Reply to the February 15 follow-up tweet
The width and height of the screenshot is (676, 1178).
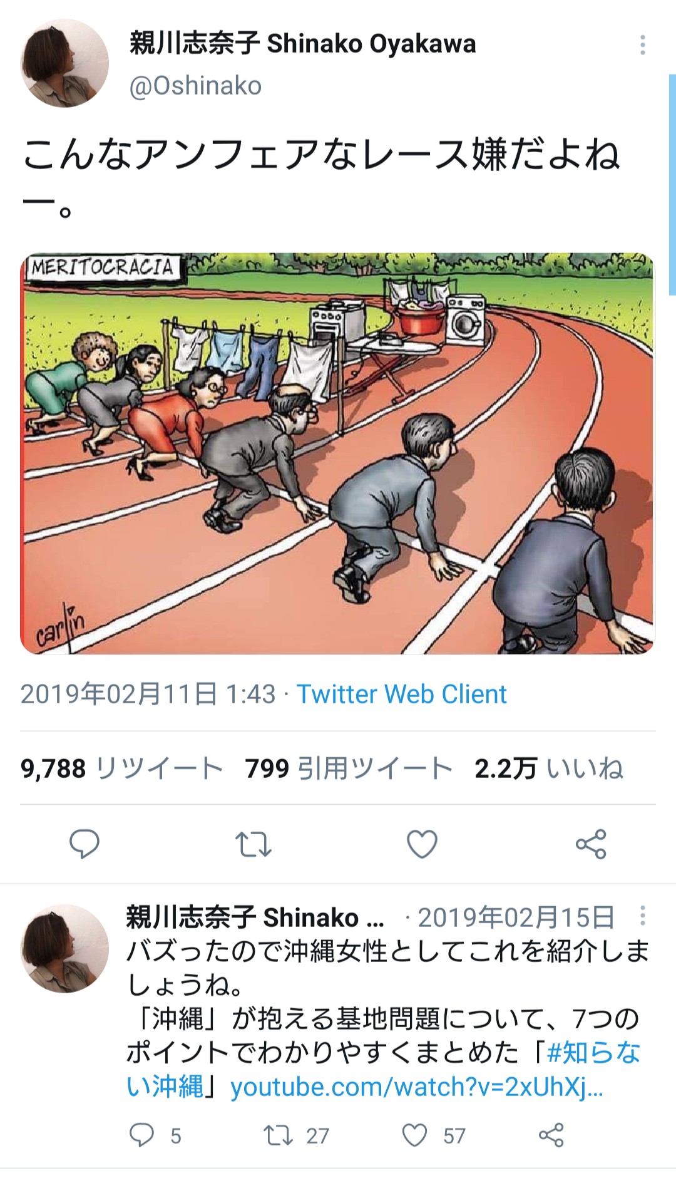point(142,1135)
